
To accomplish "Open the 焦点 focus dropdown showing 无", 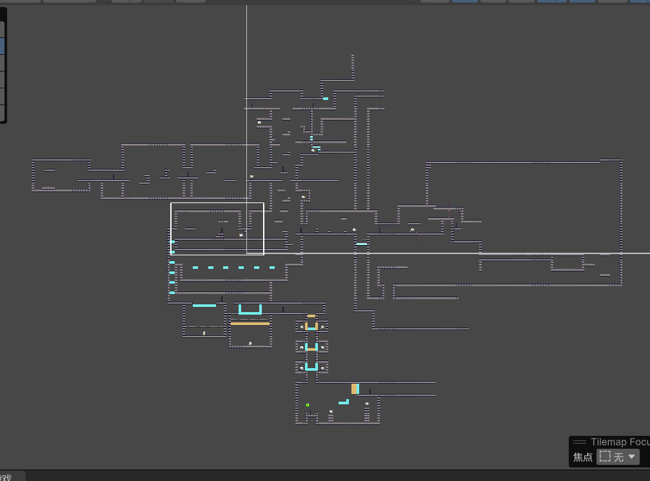I will tap(617, 456).
